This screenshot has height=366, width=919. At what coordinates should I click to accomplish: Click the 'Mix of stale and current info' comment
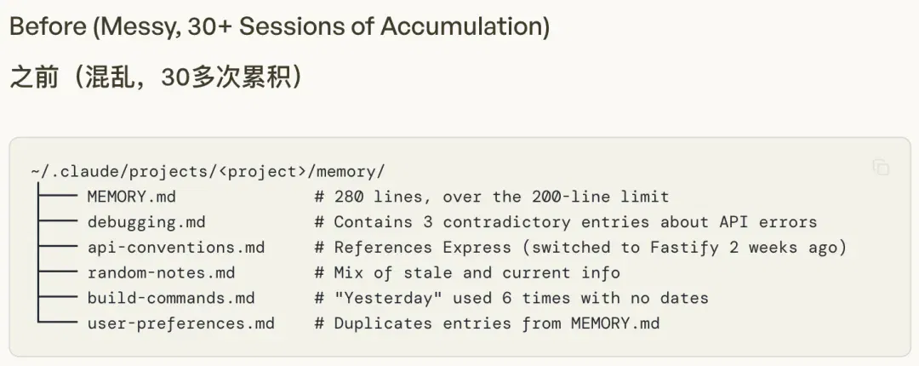(x=466, y=272)
